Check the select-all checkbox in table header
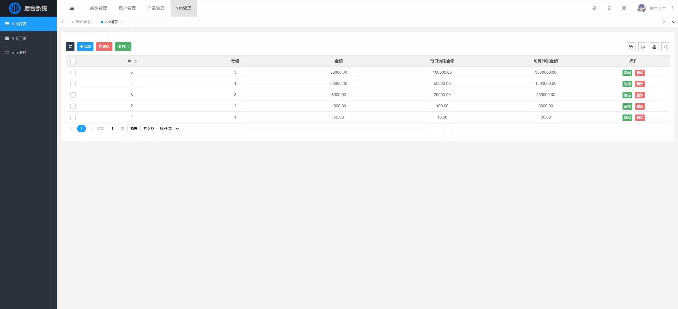Viewport: 678px width, 309px height. tap(73, 61)
